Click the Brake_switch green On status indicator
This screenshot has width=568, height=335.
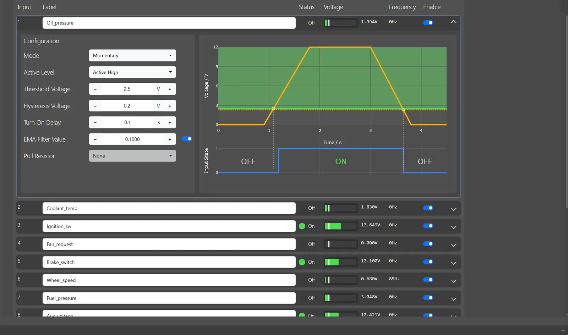[302, 262]
